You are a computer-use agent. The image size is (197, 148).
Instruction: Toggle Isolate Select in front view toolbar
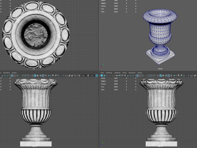coord(66,76)
